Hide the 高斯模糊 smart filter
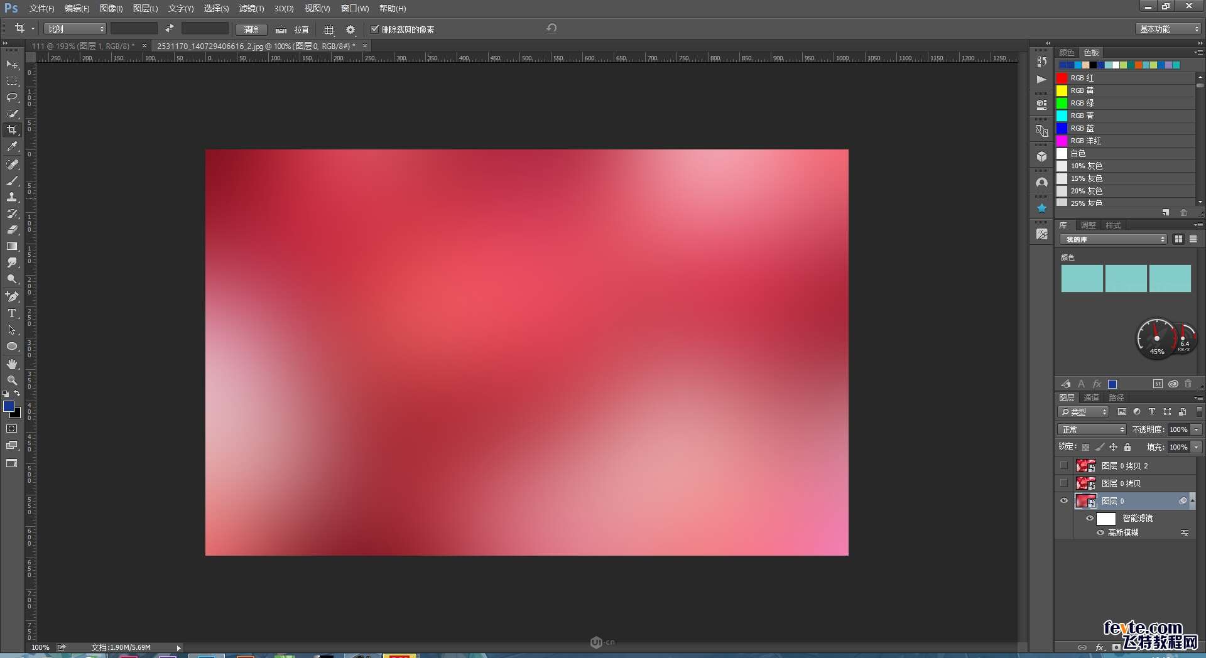Screen dimensions: 1206x658 (x=1100, y=532)
